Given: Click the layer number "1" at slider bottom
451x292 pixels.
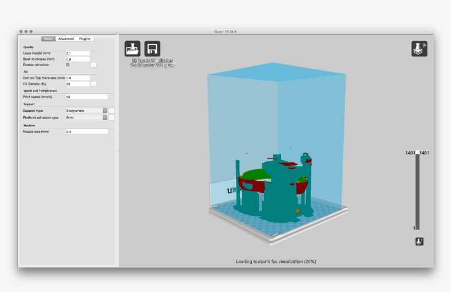Looking at the screenshot, I should tap(414, 228).
